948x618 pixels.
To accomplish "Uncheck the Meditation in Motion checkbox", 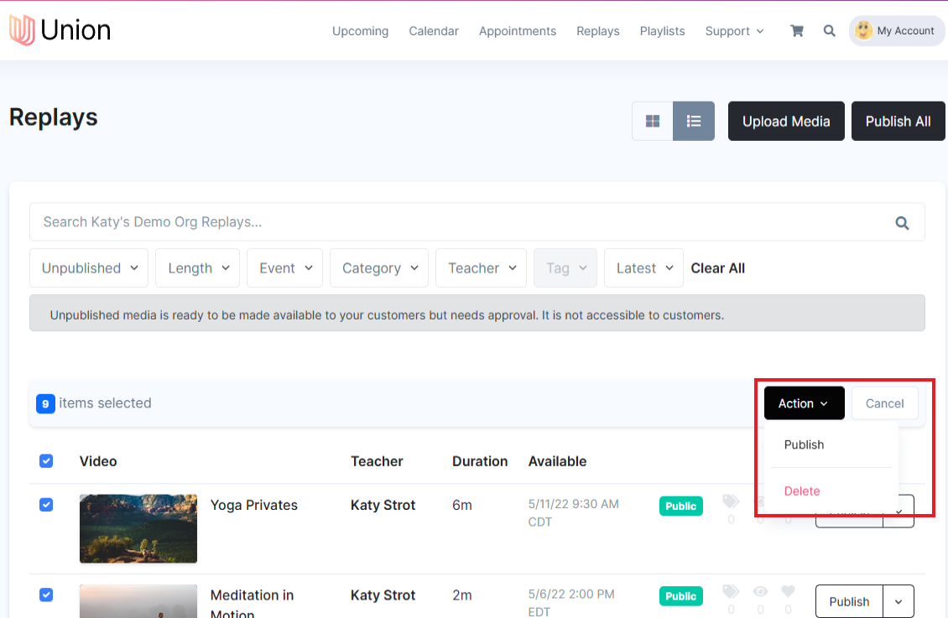I will [46, 595].
